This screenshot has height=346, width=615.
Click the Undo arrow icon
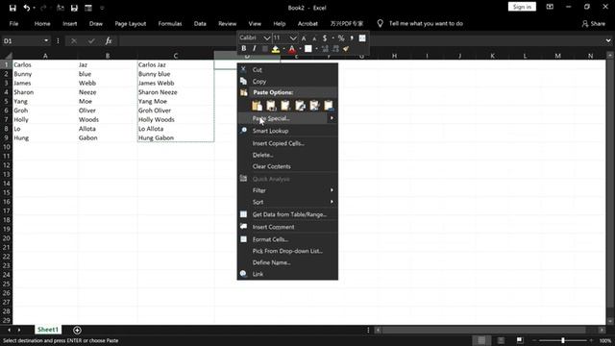click(x=26, y=8)
